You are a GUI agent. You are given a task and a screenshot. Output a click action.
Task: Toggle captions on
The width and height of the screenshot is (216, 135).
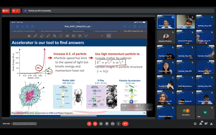click(x=101, y=124)
